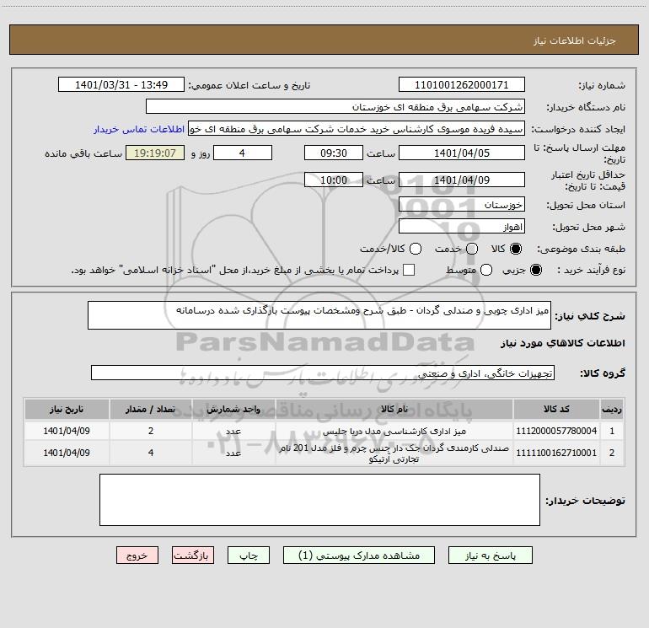This screenshot has width=649, height=628.
Task: Toggle the treasury bonds payment checkbox
Action: tap(410, 270)
